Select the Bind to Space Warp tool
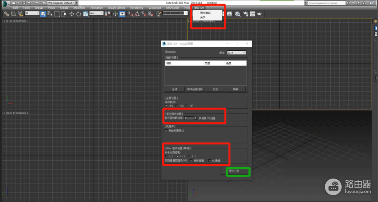The height and width of the screenshot is (202, 378). 20,14
